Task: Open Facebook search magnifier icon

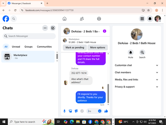Action: [x=14, y=19]
